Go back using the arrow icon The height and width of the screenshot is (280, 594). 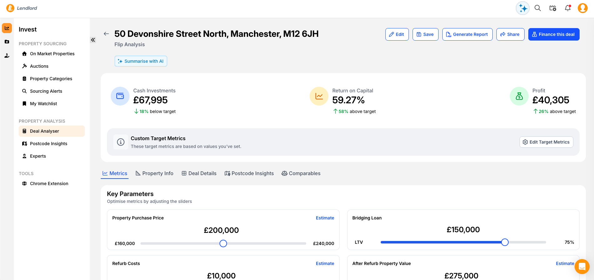pyautogui.click(x=106, y=34)
